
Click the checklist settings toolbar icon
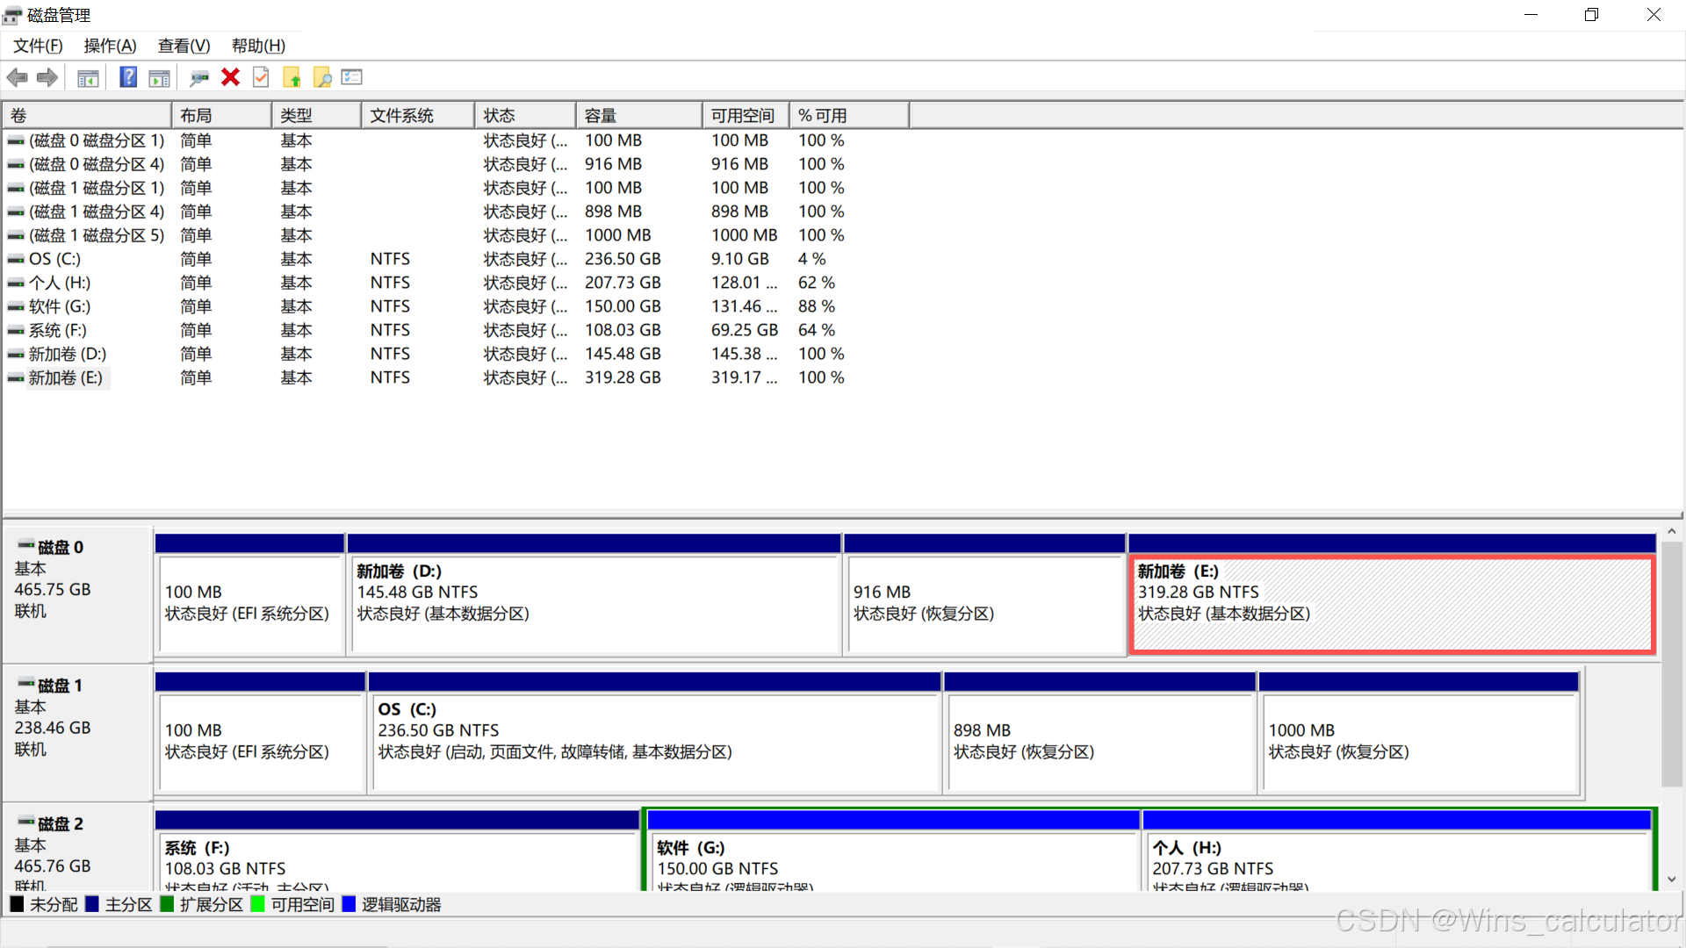click(x=352, y=77)
